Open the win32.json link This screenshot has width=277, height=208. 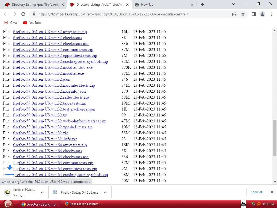point(42,79)
